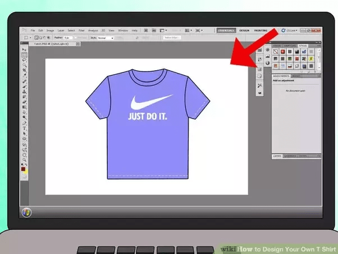Image resolution: width=338 pixels, height=254 pixels.
Task: Close the T-shirt PSD document tab
Action: (78, 44)
